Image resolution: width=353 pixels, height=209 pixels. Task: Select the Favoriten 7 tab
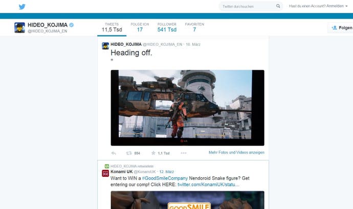194,28
